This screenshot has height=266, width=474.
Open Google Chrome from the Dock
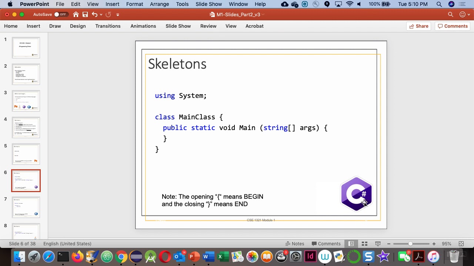(x=121, y=256)
